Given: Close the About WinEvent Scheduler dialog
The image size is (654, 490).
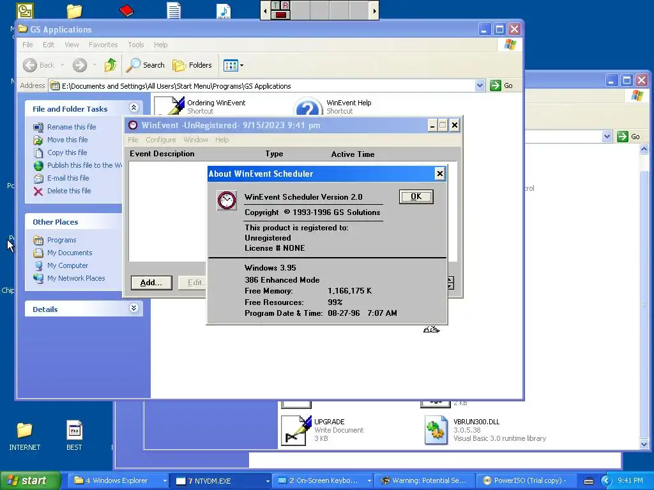Looking at the screenshot, I should point(439,174).
